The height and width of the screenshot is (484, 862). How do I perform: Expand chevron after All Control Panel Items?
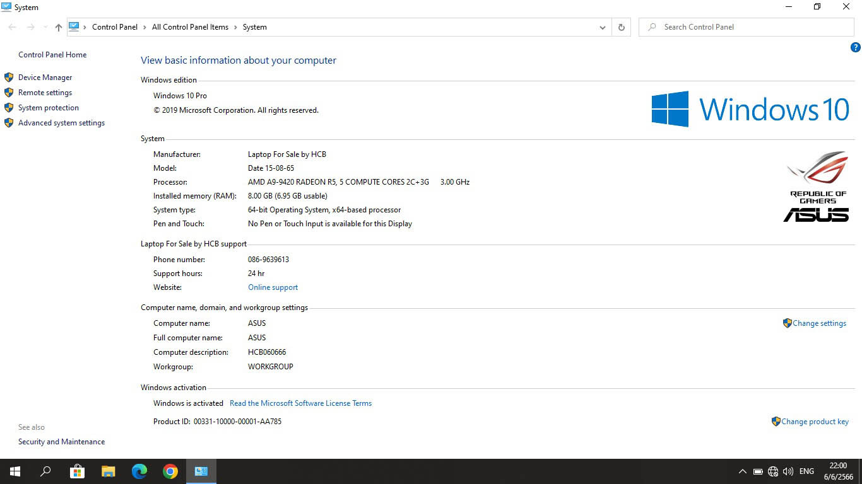point(236,27)
